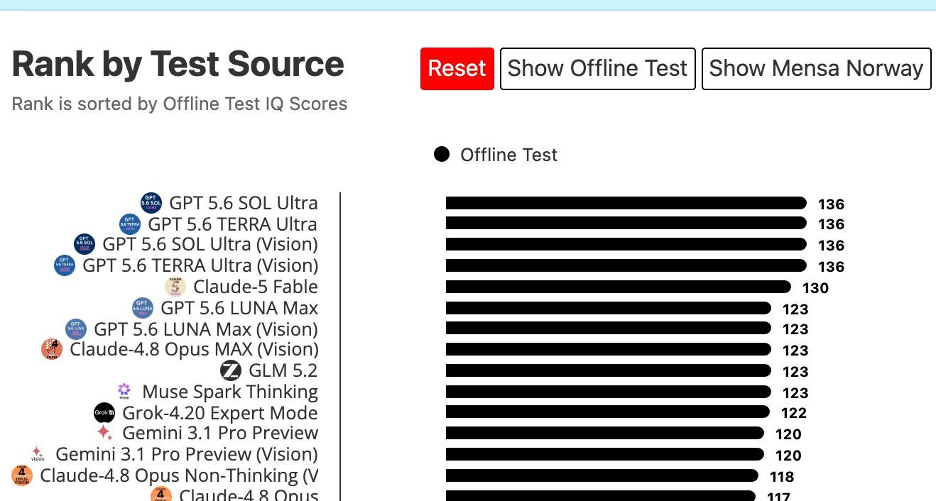Image resolution: width=936 pixels, height=501 pixels.
Task: Click the Grok-4.20 Expert Mode bar scoring 122
Action: tap(608, 412)
